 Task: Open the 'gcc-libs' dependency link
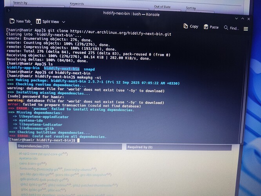click(25, 174)
